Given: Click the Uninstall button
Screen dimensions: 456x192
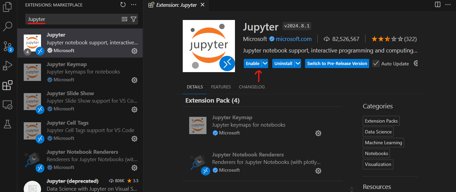Looking at the screenshot, I should pos(283,63).
